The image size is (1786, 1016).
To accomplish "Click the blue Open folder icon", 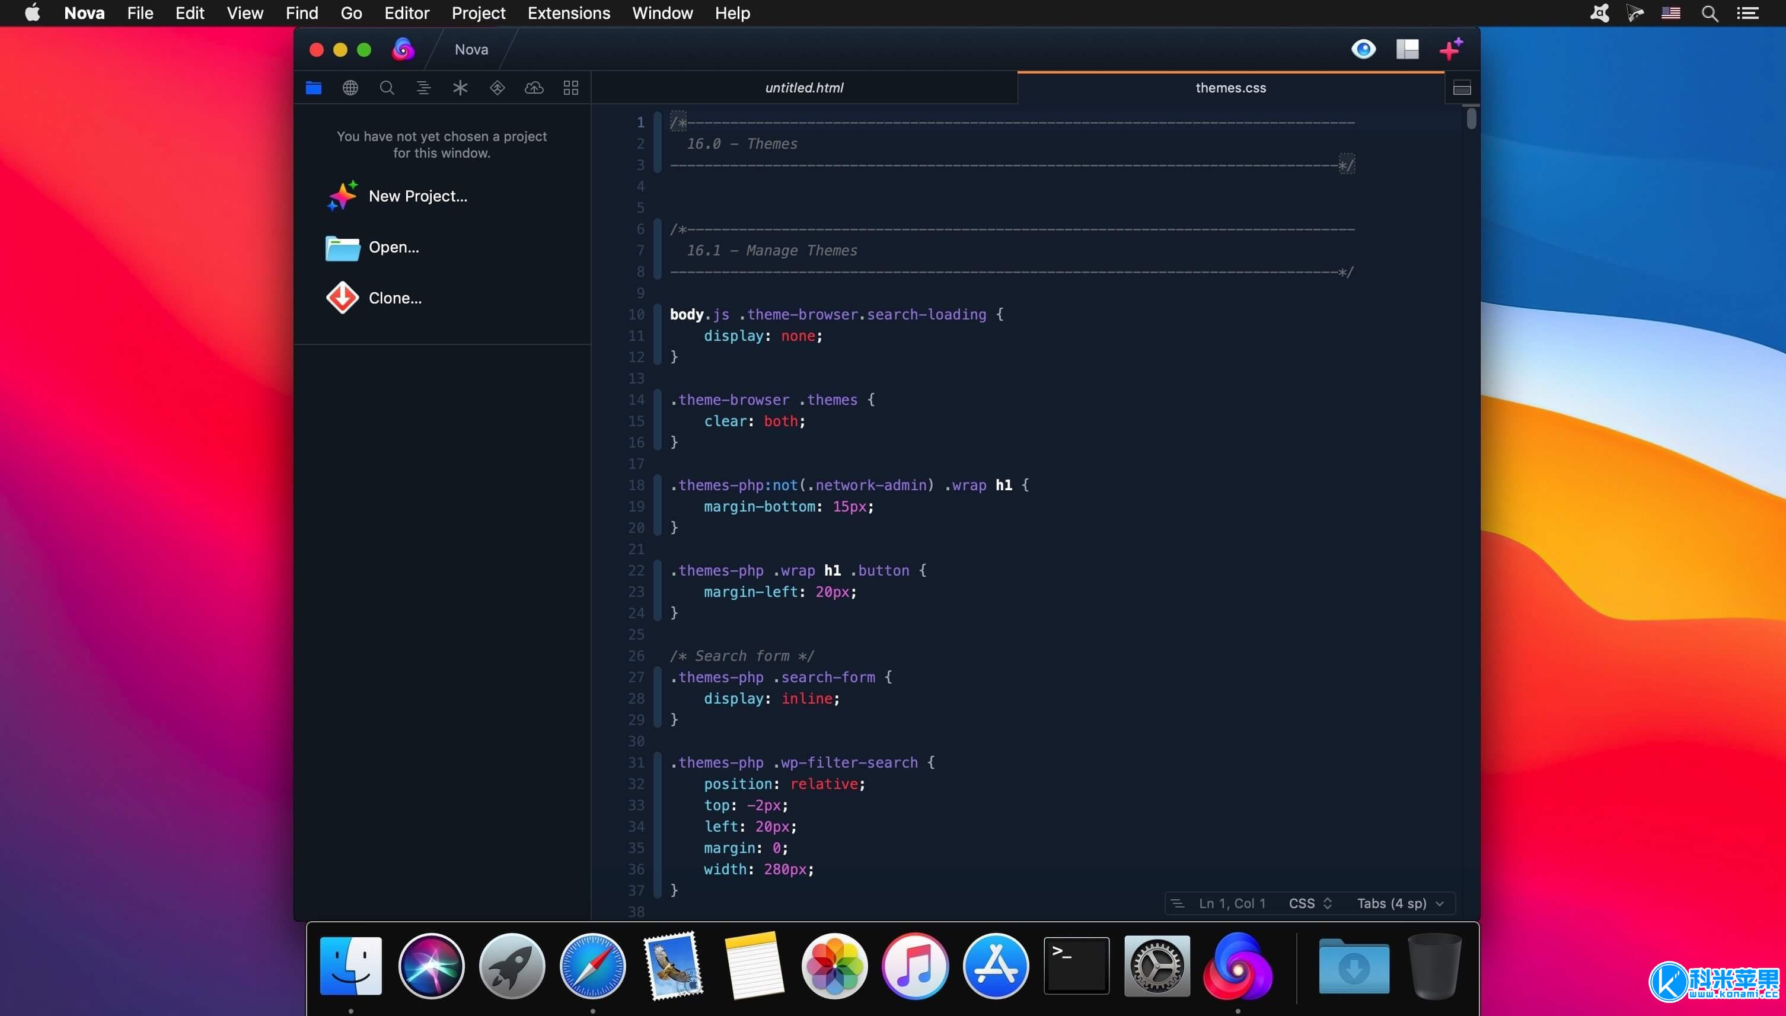I will pos(342,248).
